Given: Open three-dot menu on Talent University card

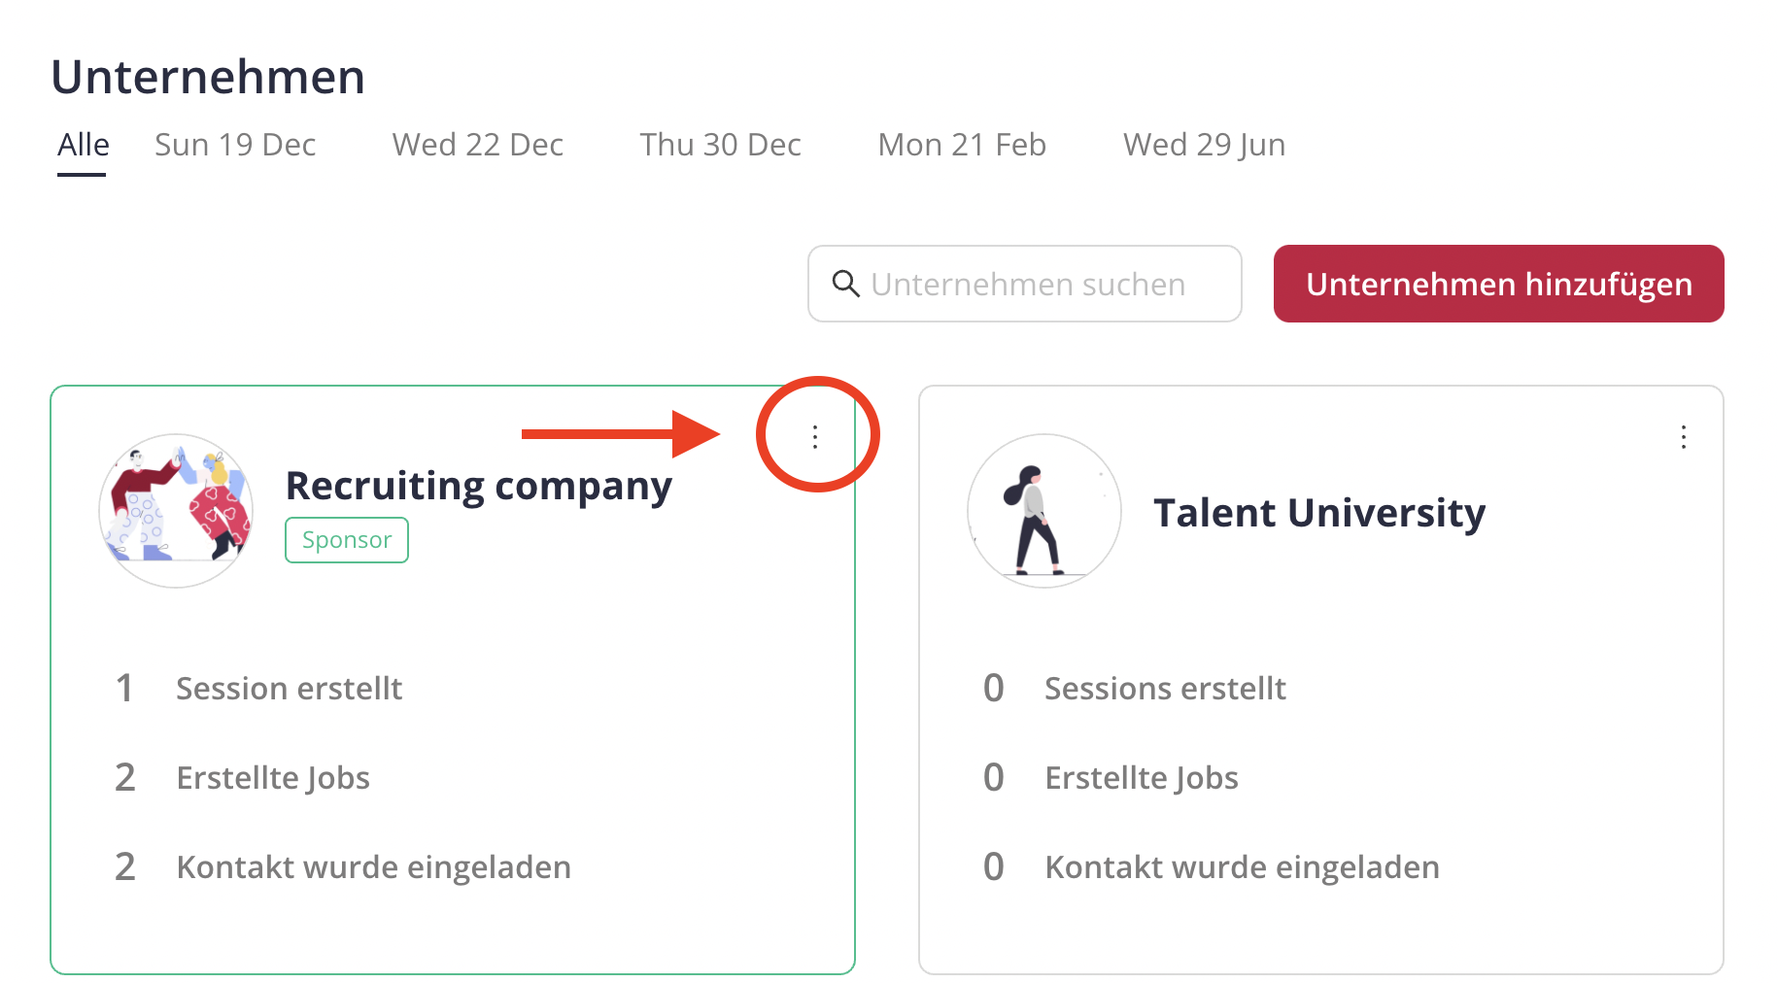Looking at the screenshot, I should [x=1684, y=437].
